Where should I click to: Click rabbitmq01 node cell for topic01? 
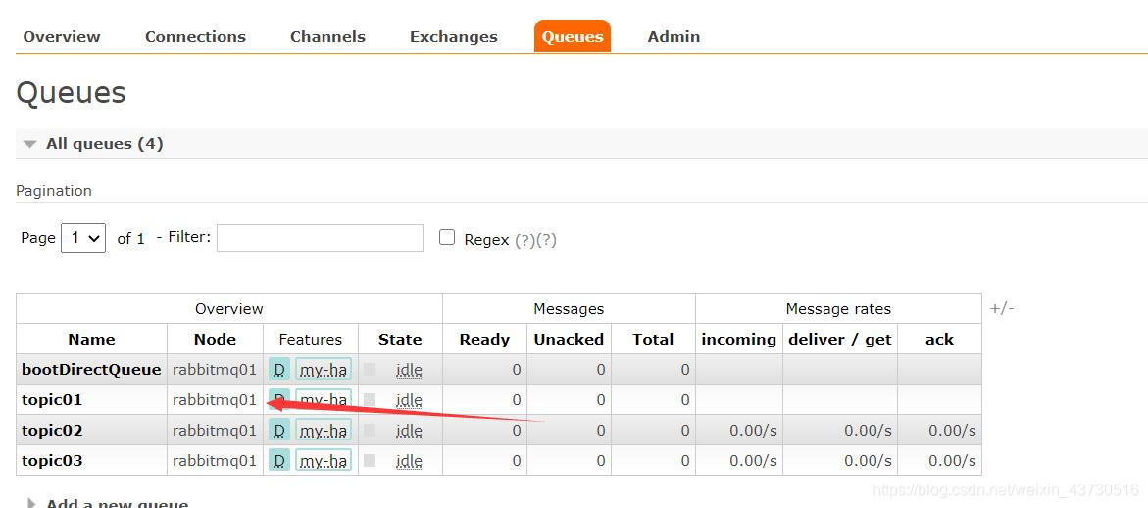(x=215, y=399)
